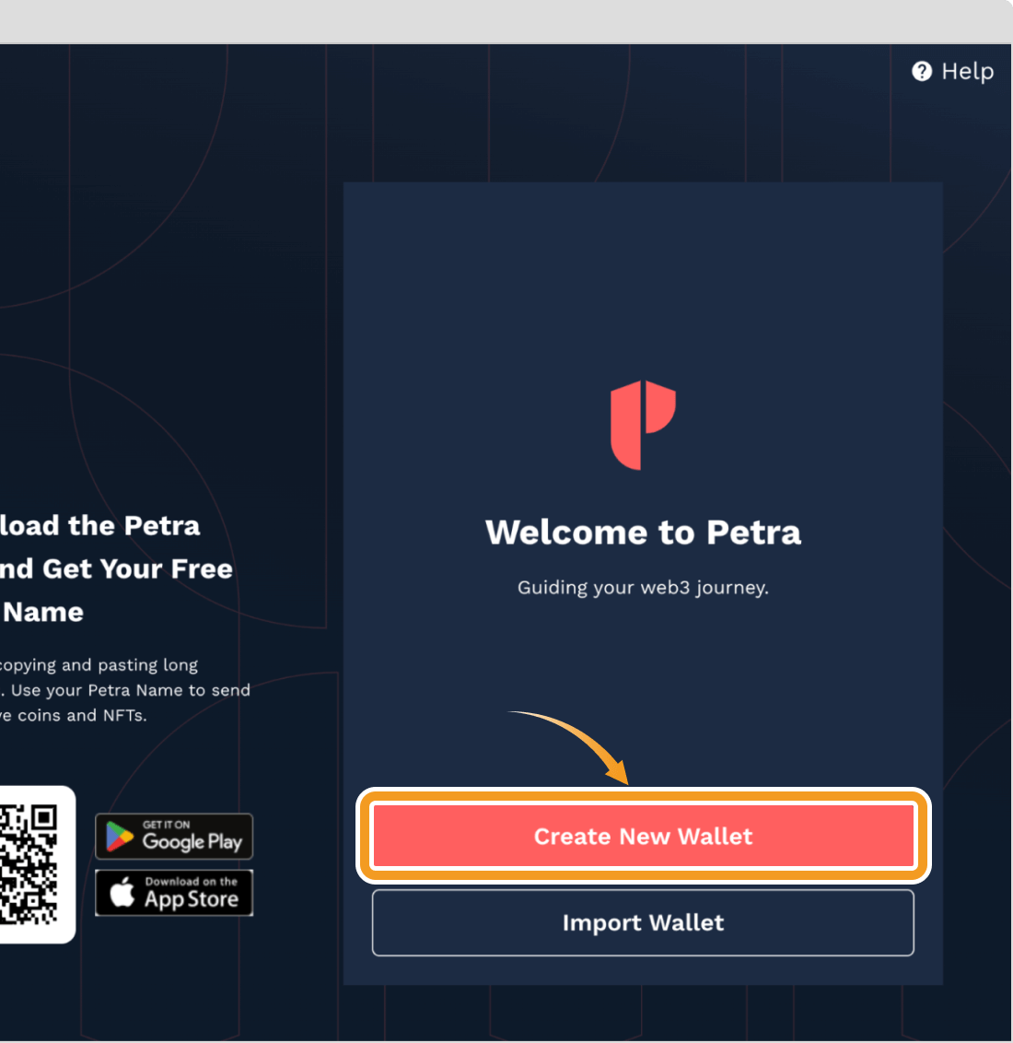The image size is (1013, 1043).
Task: Click the "Guiding your web3 journey." text
Action: (643, 588)
